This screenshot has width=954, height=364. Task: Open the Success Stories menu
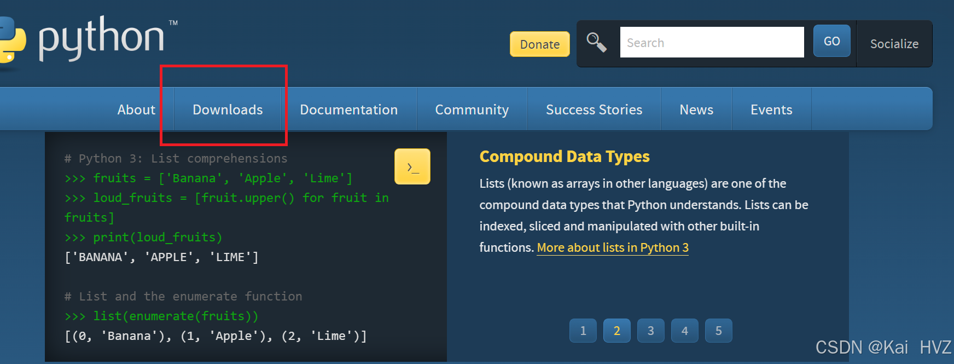tap(594, 109)
